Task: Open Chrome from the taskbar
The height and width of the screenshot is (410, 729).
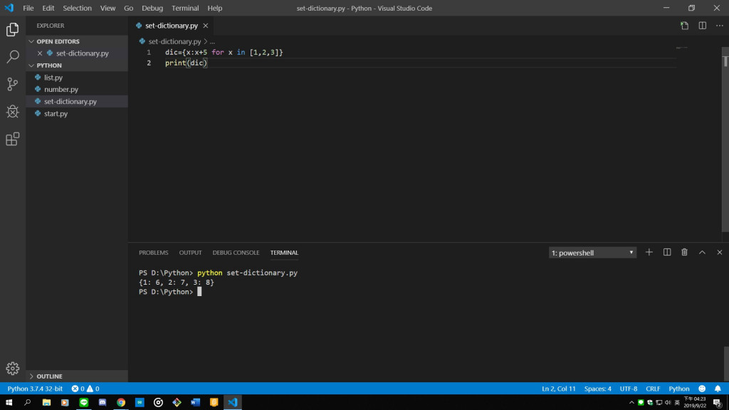Action: coord(121,402)
